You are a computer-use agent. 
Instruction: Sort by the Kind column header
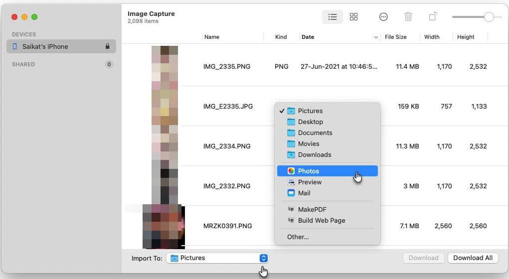coord(281,37)
